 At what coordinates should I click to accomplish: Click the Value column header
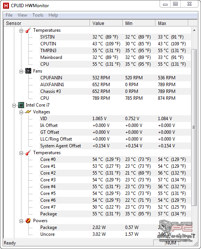click(106, 23)
